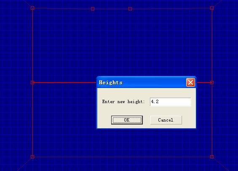
Task: Select the bottom-left corner vertex handle
Action: [32, 157]
